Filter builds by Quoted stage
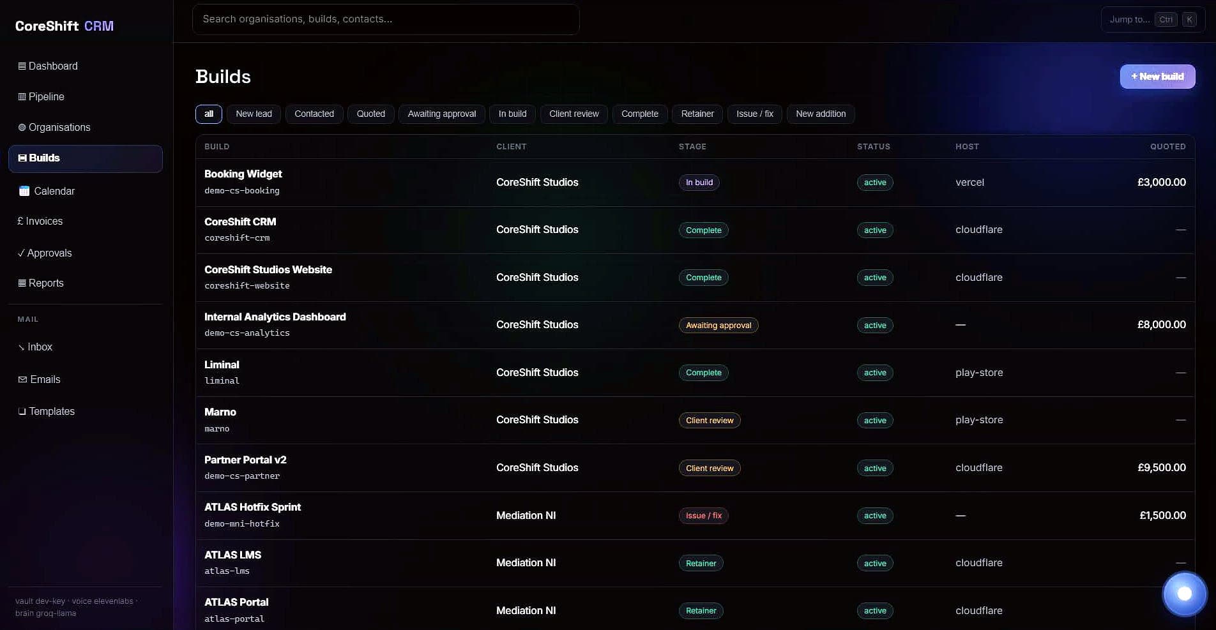 click(371, 114)
